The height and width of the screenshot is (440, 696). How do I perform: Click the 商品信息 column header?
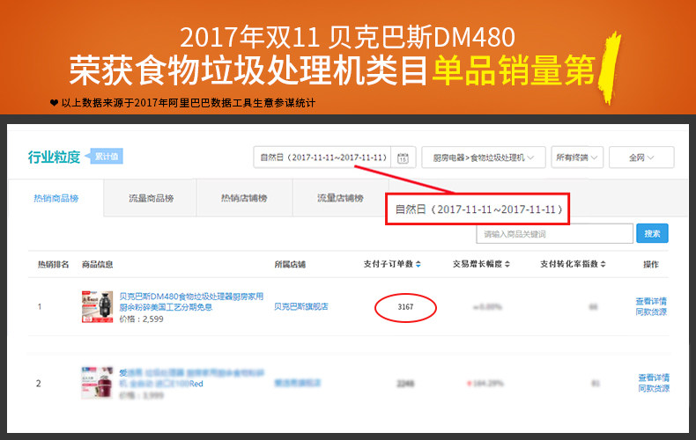coord(97,264)
